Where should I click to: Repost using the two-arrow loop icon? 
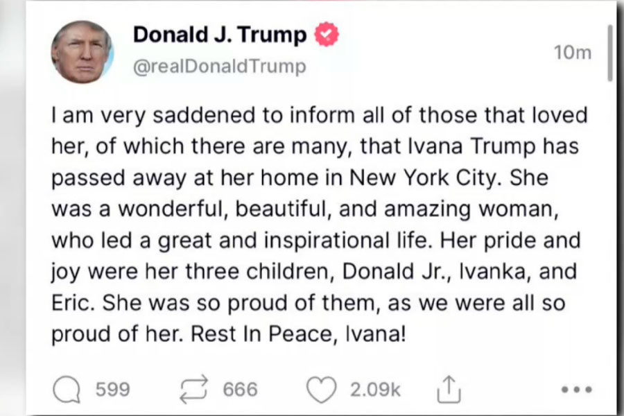pos(195,390)
